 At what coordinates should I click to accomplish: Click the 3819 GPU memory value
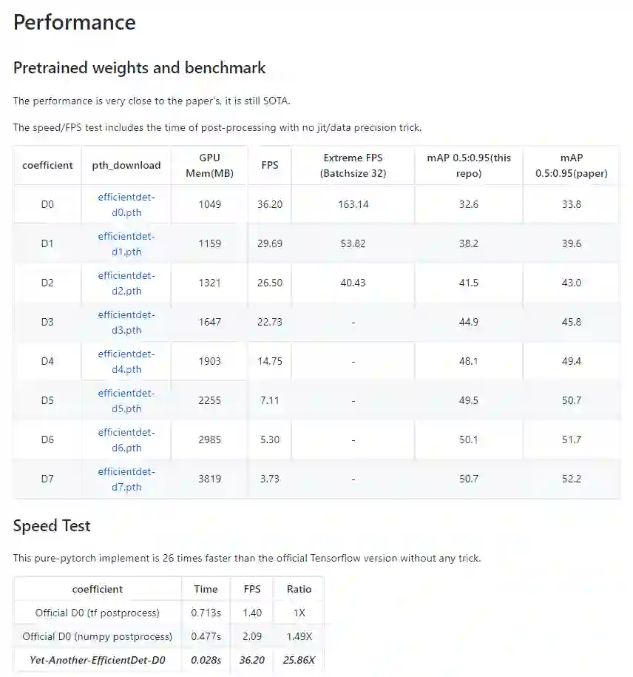coord(209,479)
